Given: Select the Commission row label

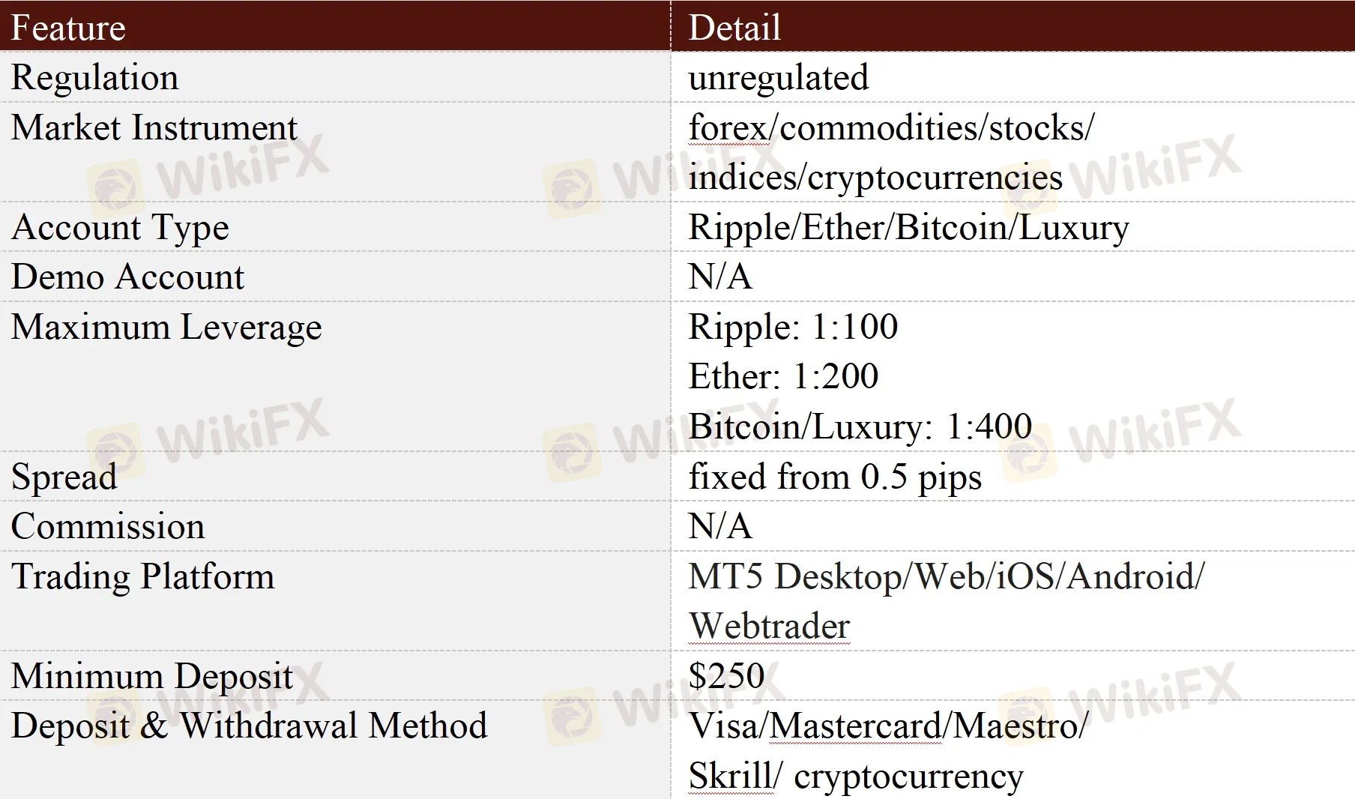Looking at the screenshot, I should point(108,526).
